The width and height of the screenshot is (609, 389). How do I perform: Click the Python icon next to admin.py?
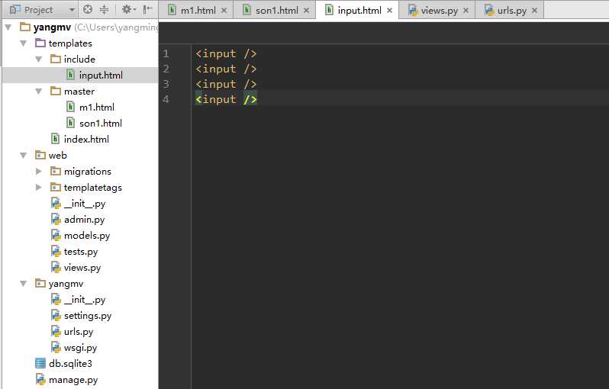tap(56, 219)
